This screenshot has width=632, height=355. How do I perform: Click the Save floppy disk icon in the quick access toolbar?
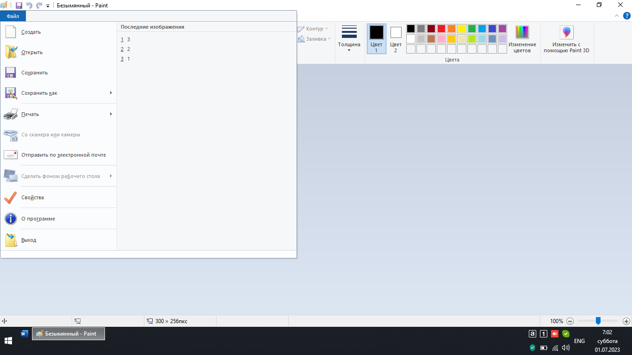click(x=19, y=6)
